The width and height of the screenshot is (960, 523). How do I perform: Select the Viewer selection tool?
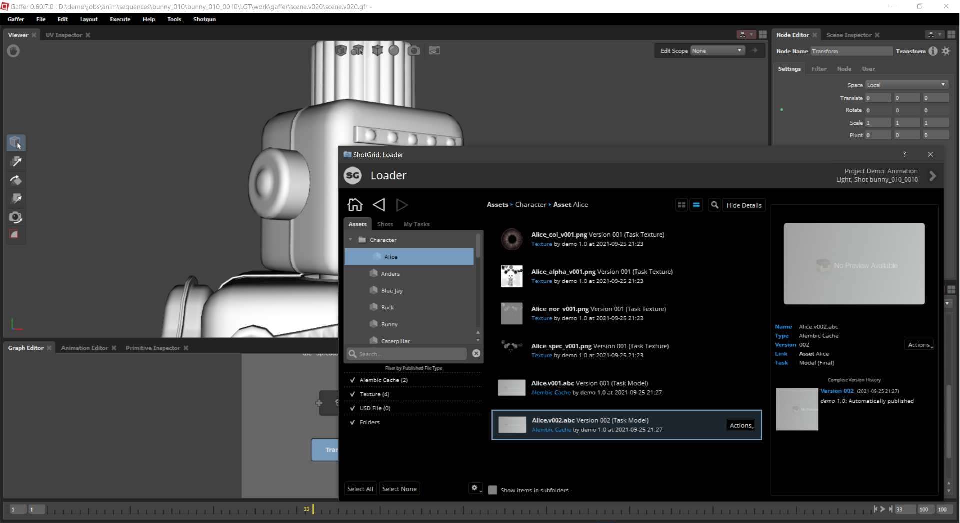tap(16, 143)
